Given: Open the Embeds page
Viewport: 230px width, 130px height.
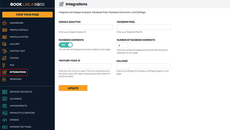Looking at the screenshot, I should 14,120.
